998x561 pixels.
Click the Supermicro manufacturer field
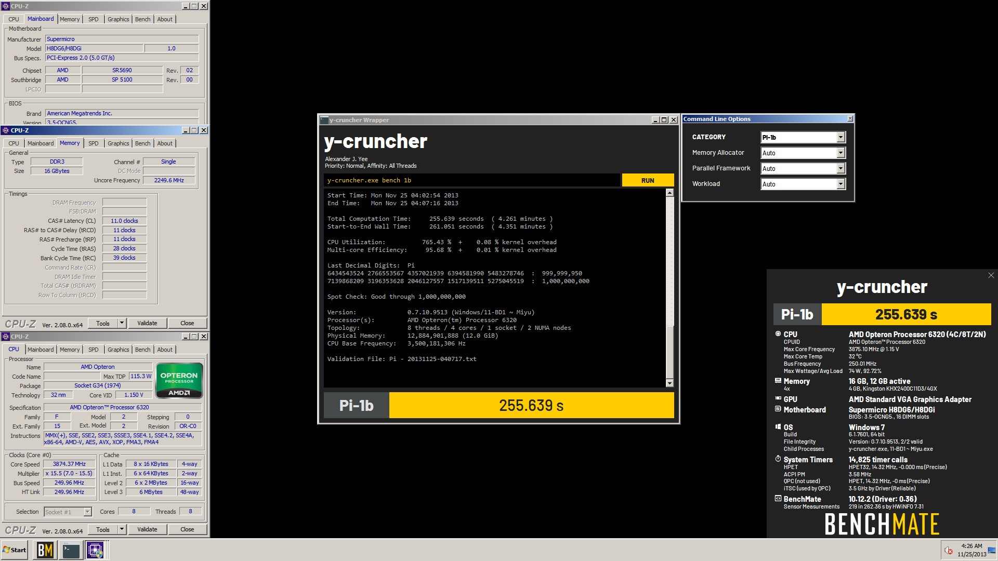pyautogui.click(x=122, y=39)
